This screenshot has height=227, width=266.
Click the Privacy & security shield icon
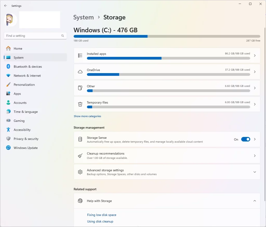8,138
